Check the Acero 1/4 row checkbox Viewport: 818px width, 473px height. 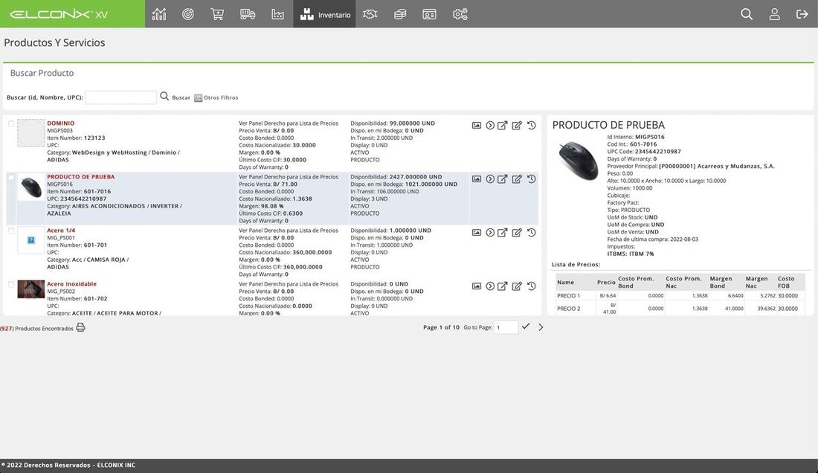[x=11, y=231]
